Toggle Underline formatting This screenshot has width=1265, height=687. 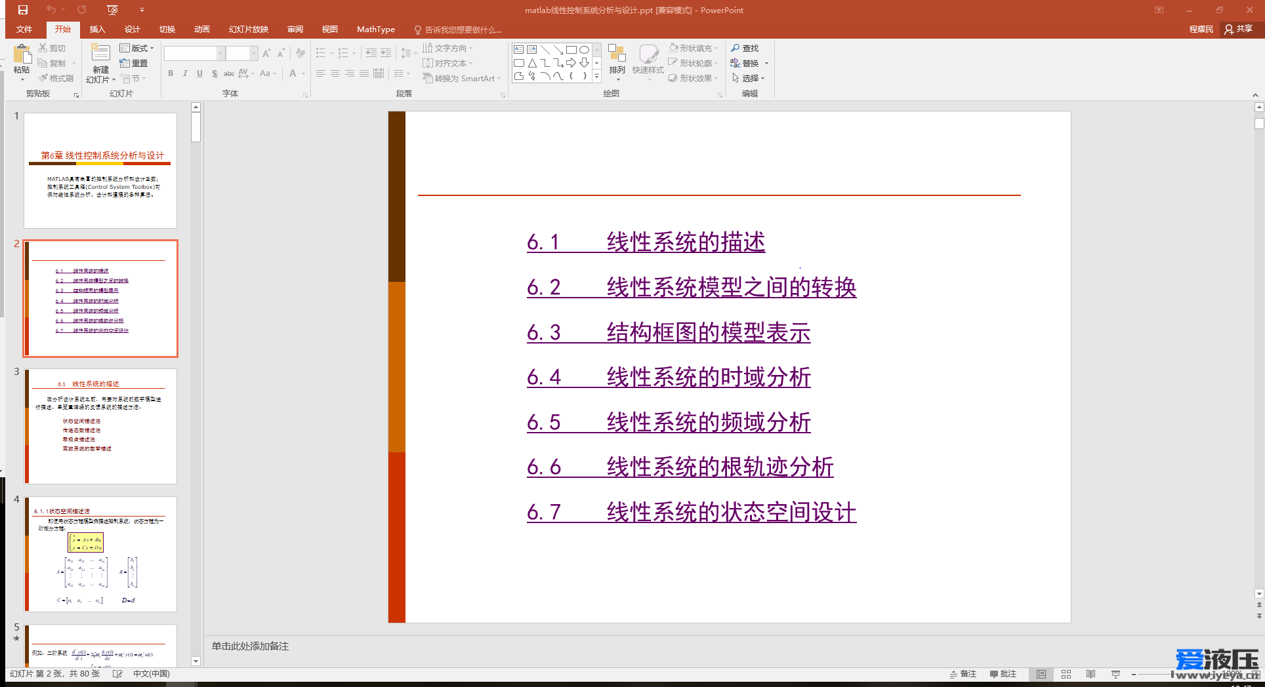coord(199,73)
